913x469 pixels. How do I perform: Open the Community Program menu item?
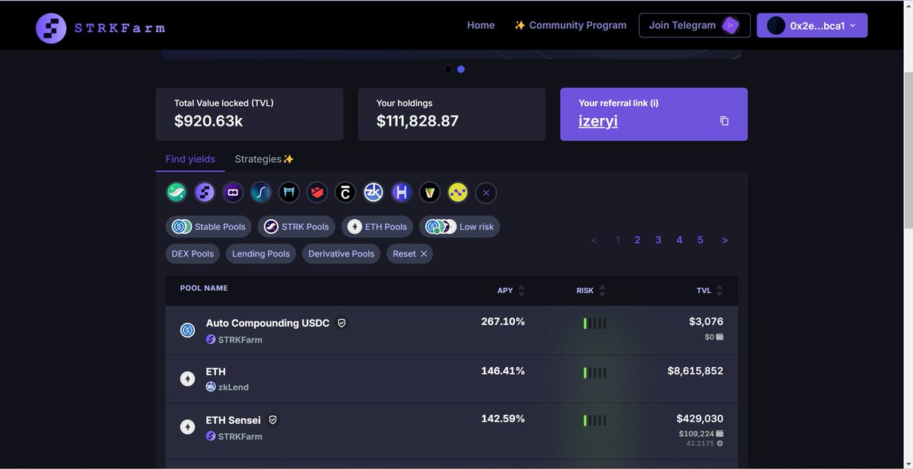pos(571,25)
